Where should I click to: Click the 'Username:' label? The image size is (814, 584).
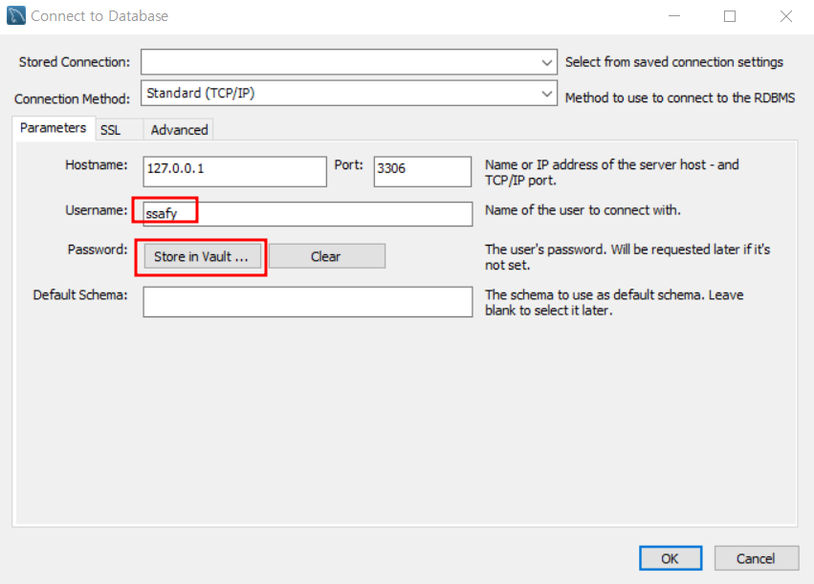point(96,210)
